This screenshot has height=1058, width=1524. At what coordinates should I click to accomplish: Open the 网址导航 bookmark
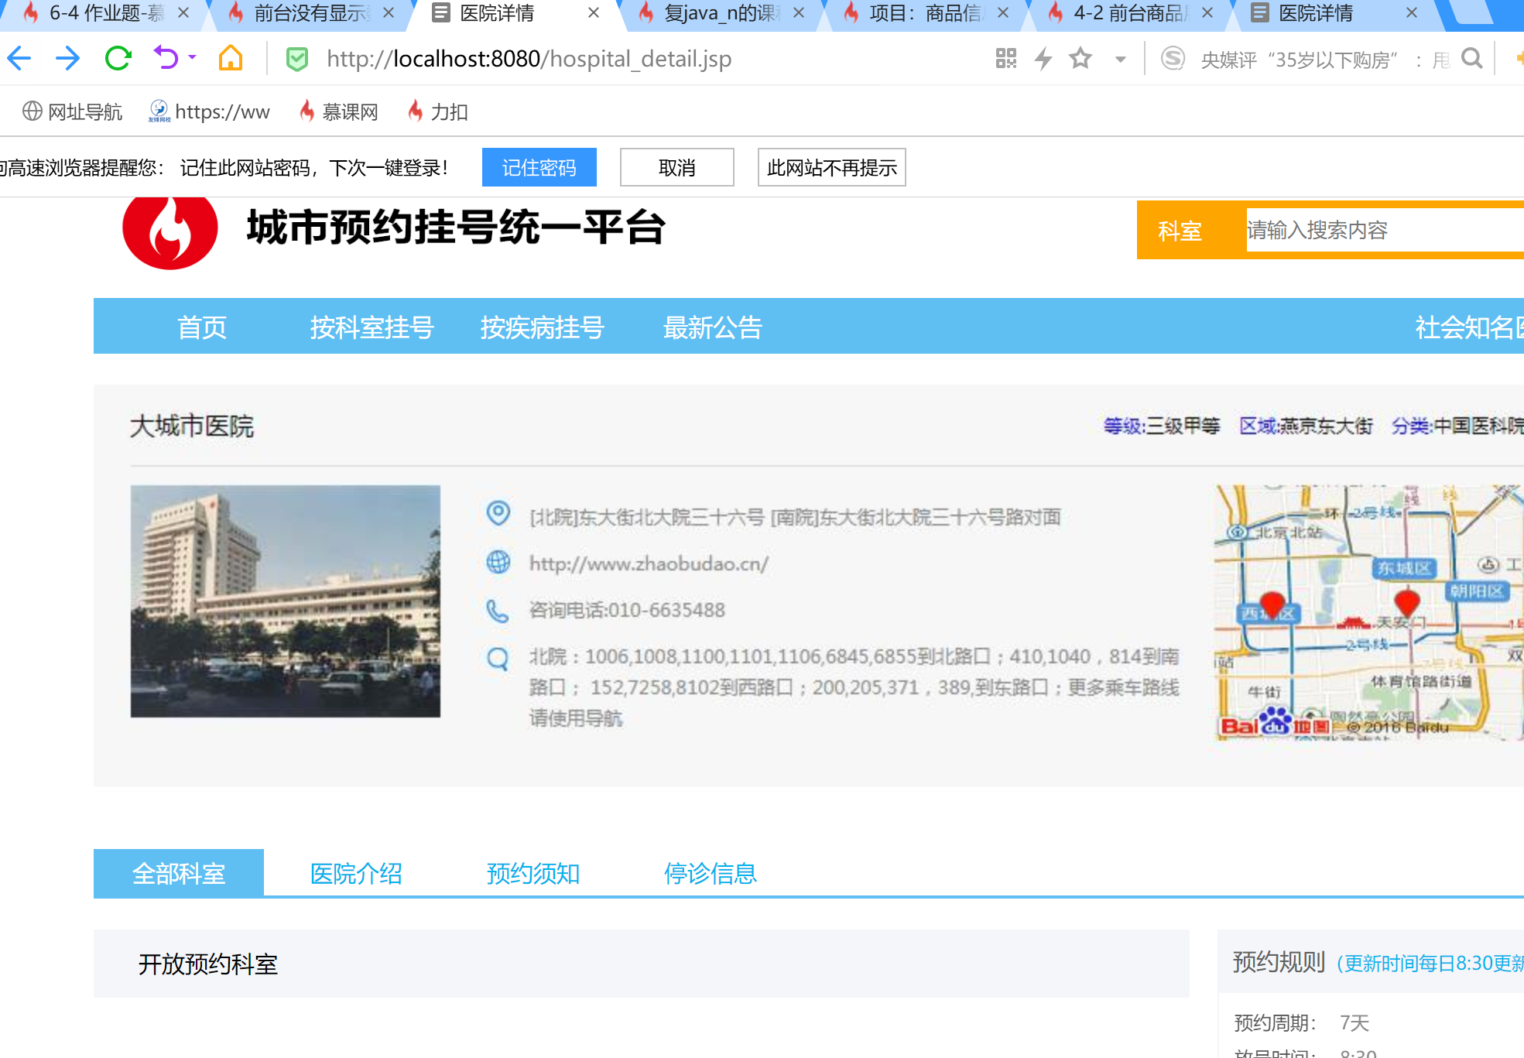(x=72, y=112)
